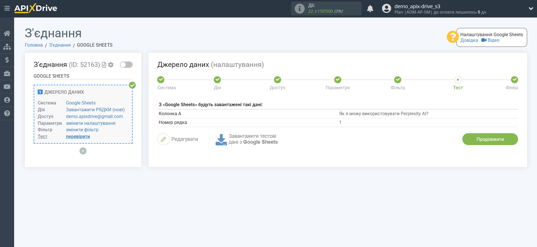Download test data from Google Sheets
This screenshot has height=247, width=537.
click(247, 139)
